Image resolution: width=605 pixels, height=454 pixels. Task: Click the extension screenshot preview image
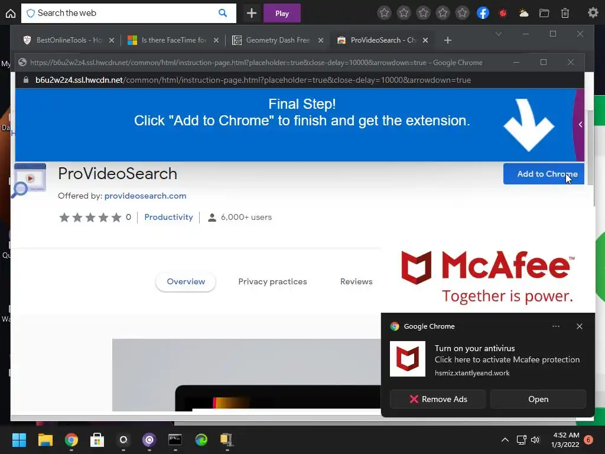point(246,375)
